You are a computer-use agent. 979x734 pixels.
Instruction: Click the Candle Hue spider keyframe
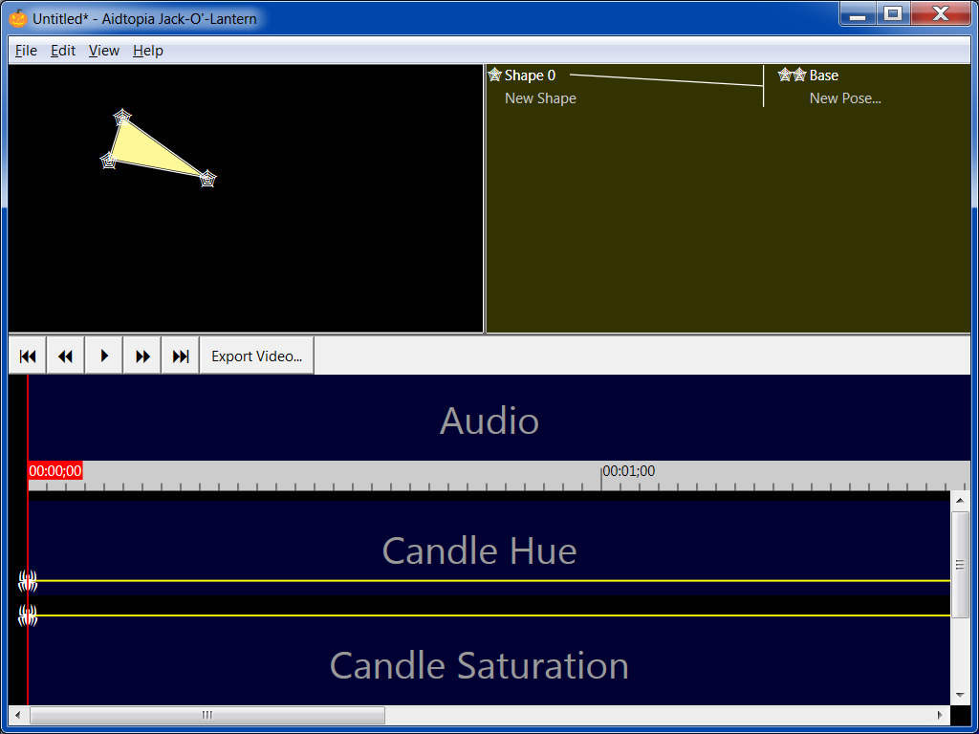[28, 581]
